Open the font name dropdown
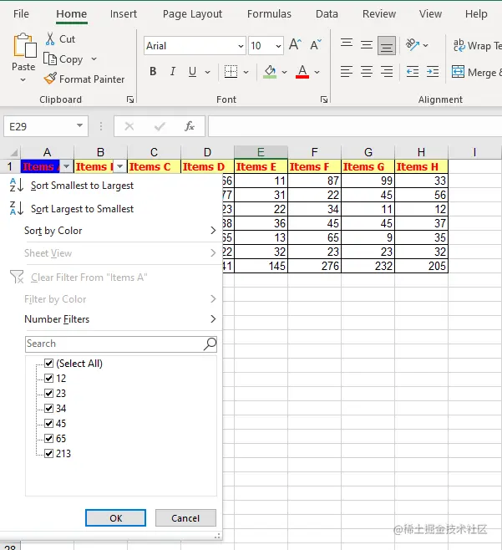The width and height of the screenshot is (502, 550). pyautogui.click(x=241, y=46)
